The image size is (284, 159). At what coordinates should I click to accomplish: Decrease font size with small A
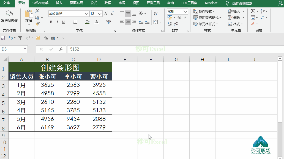point(112,13)
